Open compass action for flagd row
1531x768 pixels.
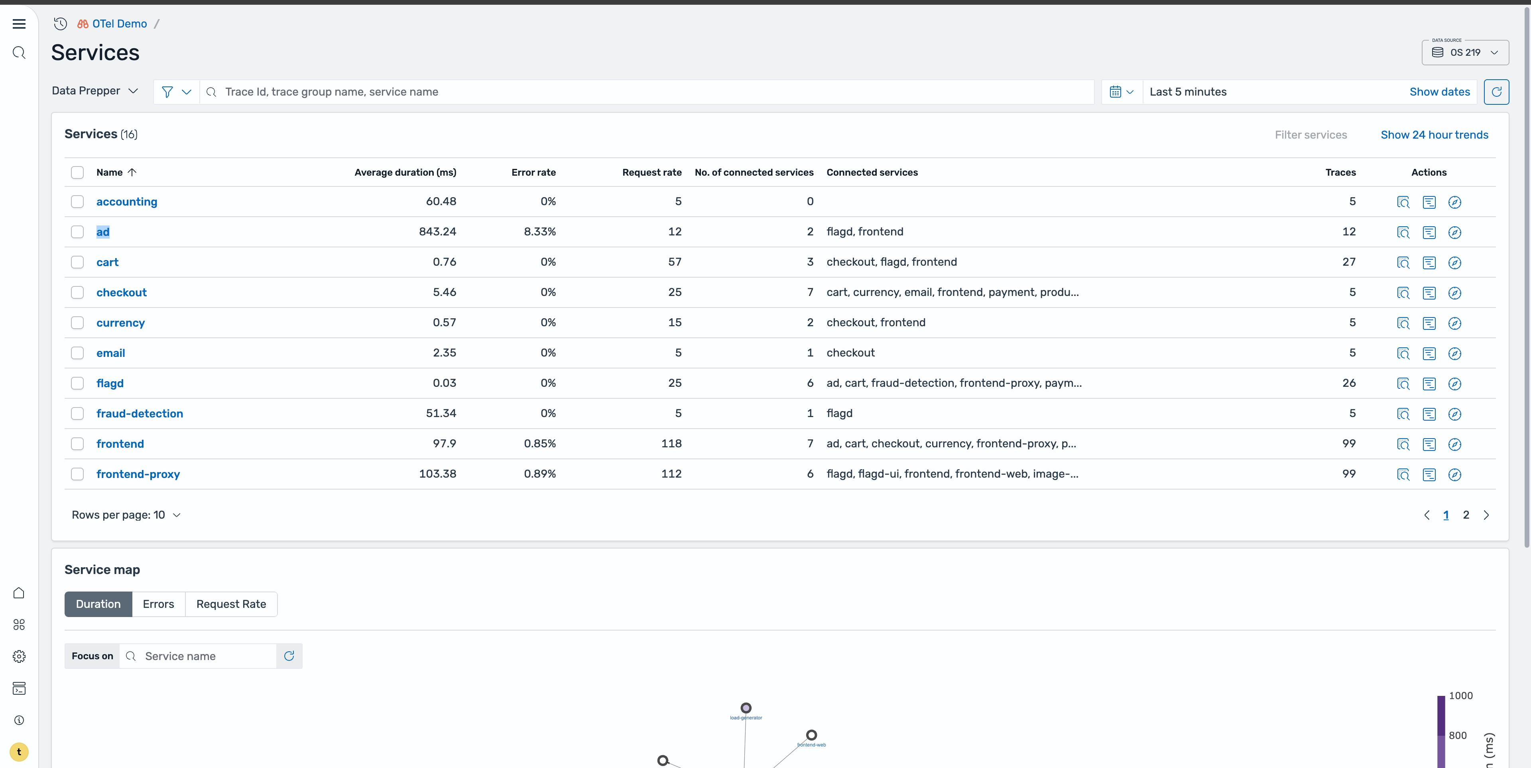(1454, 384)
